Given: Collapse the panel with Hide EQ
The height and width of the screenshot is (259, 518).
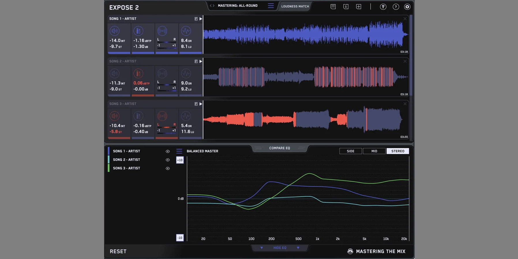Looking at the screenshot, I should coord(279,248).
